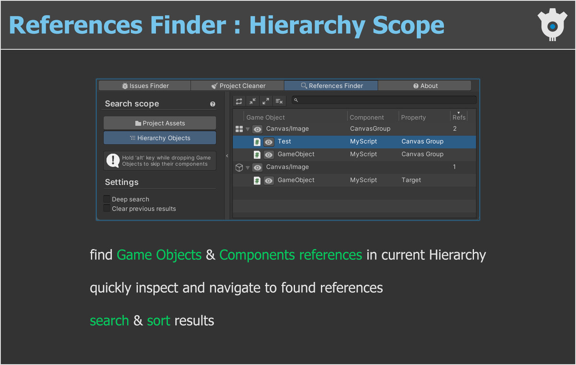Click the clear results list icon
Viewport: 576px width, 365px height.
pyautogui.click(x=279, y=101)
